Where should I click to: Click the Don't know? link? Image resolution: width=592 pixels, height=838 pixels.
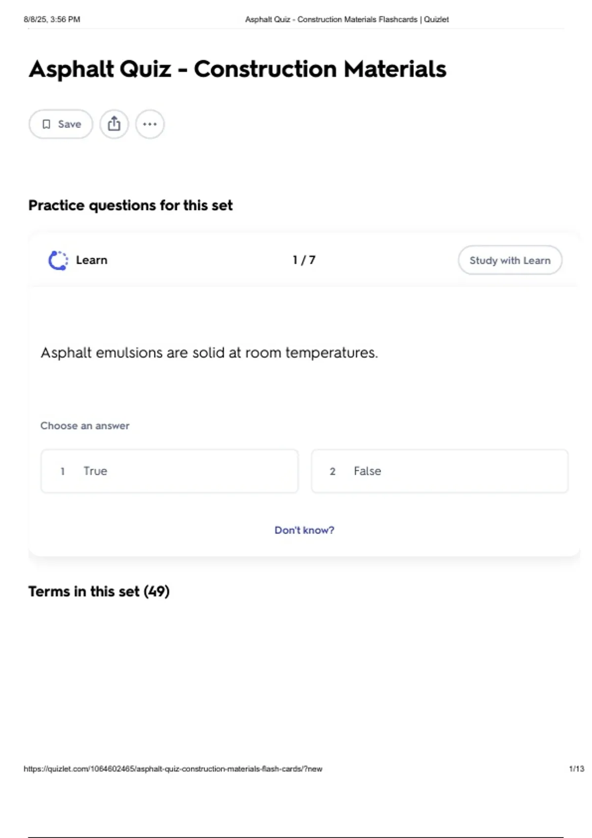coord(304,530)
